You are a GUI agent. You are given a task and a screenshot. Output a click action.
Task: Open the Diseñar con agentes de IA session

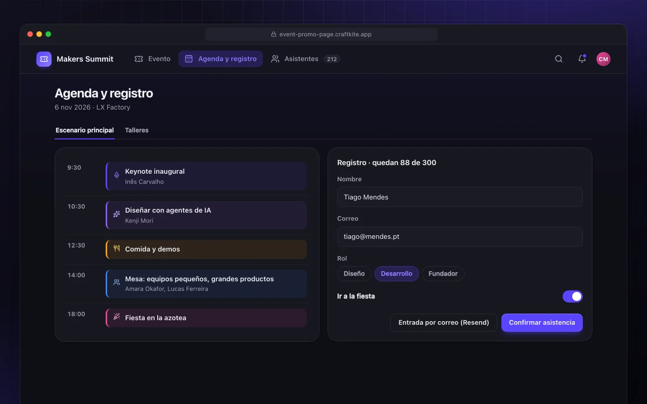point(206,215)
